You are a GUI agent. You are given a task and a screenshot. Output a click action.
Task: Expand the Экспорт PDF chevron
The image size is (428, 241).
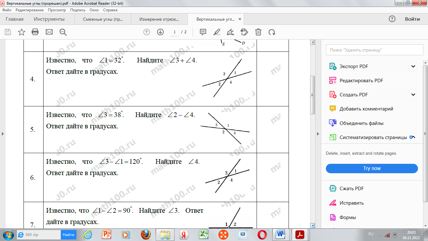413,67
